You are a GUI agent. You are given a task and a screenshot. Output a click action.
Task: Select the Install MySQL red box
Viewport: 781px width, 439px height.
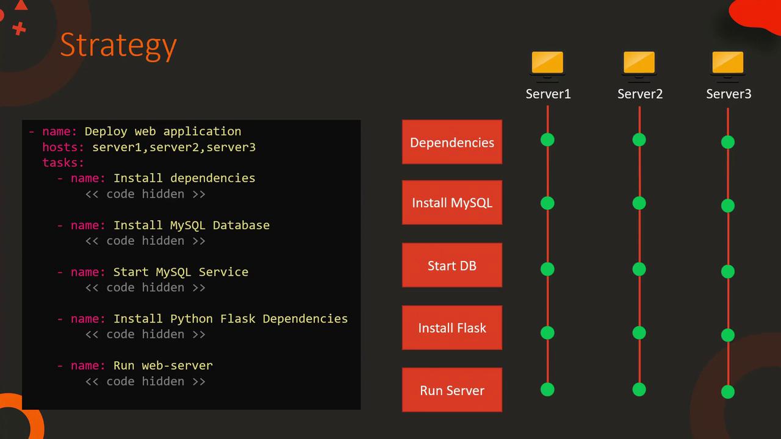452,202
